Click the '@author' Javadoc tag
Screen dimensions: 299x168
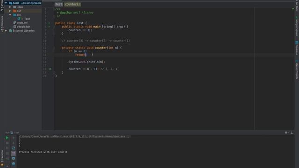pyautogui.click(x=66, y=13)
